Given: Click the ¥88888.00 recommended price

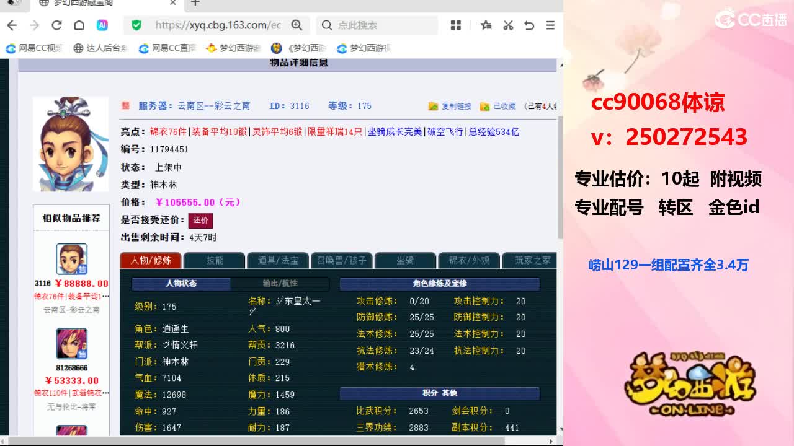Looking at the screenshot, I should pos(81,284).
